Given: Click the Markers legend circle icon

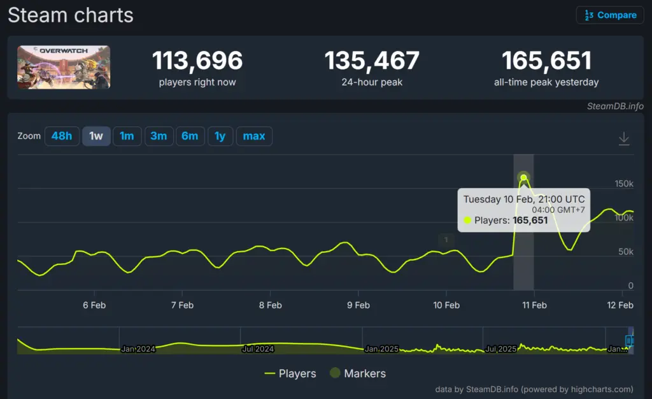Looking at the screenshot, I should 335,374.
